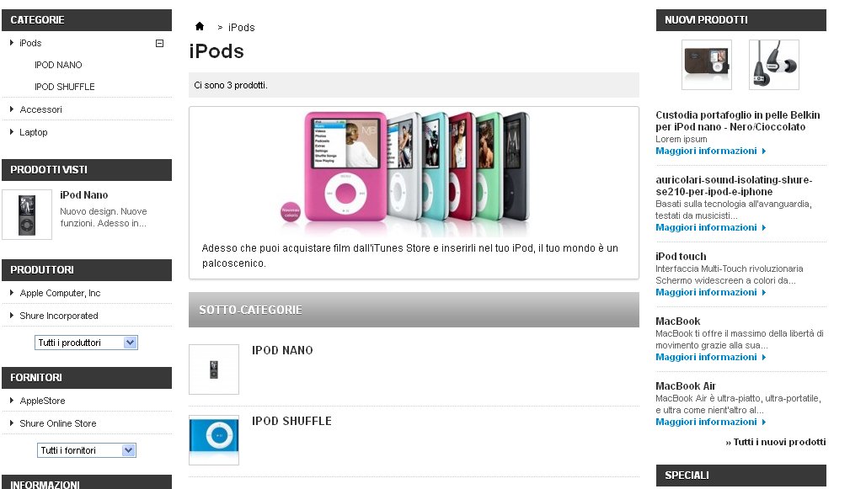Viewport: 866px width, 489px height.
Task: Click the home icon in breadcrumb
Action: point(200,26)
